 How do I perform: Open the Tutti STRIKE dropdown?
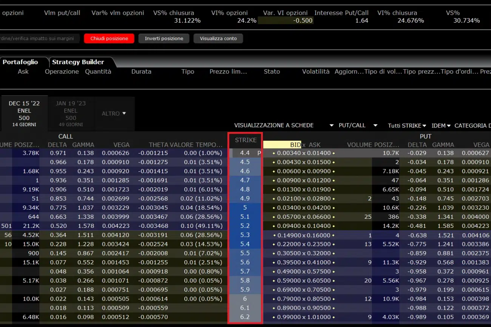(407, 126)
